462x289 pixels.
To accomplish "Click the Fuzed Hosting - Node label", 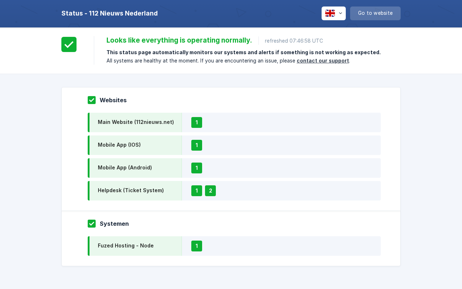I will click(126, 246).
